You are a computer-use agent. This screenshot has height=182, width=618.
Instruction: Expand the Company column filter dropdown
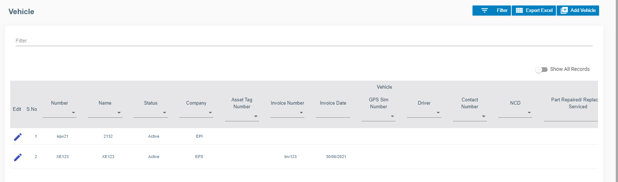210,113
